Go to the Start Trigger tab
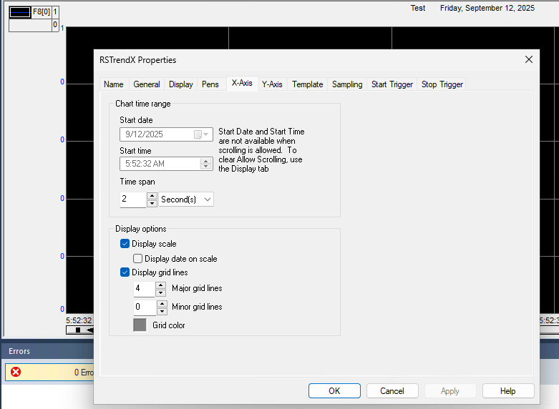 392,84
